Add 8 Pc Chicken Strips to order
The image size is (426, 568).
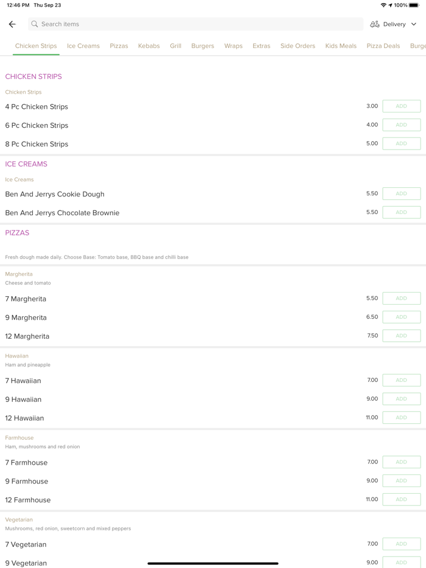(401, 144)
